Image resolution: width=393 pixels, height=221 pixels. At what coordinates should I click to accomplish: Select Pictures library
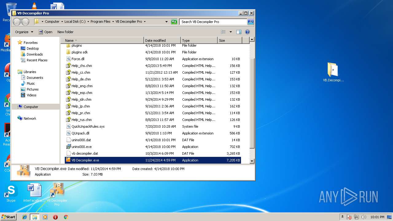[x=29, y=89]
